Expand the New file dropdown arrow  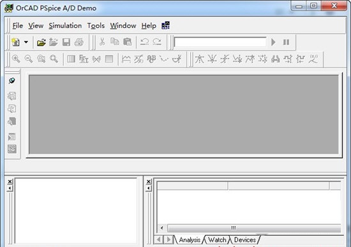(26, 42)
